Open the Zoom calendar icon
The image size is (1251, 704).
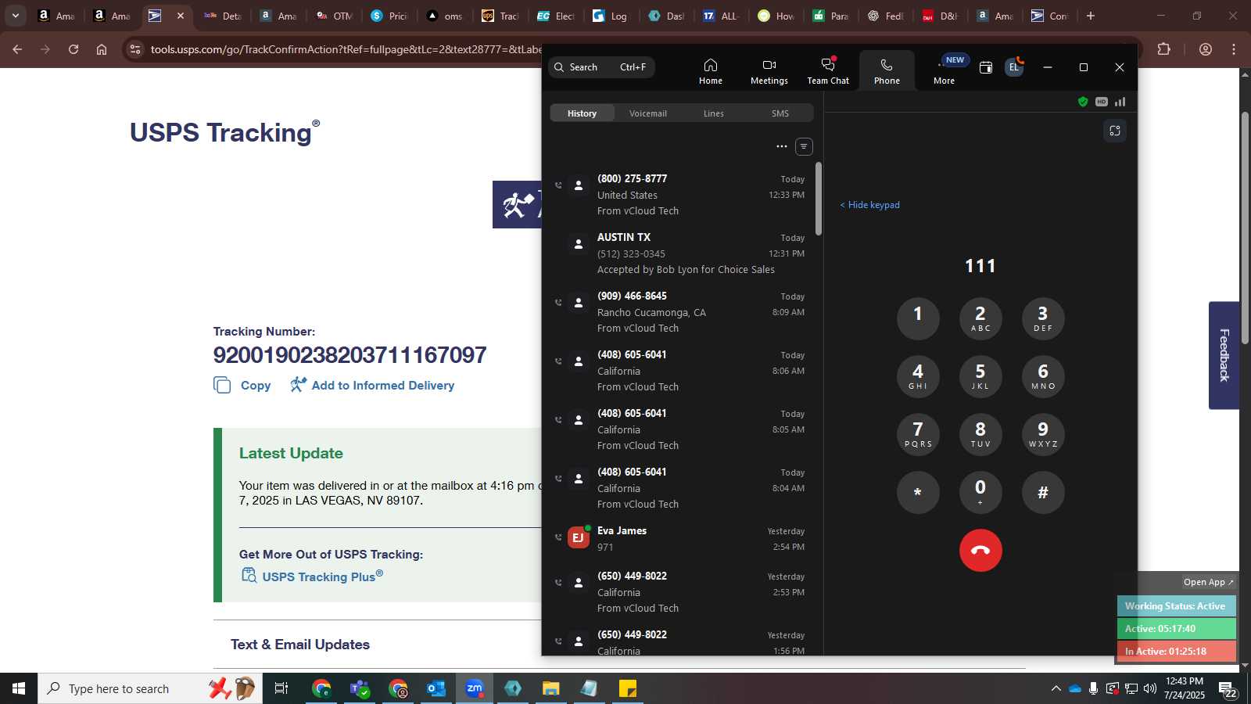[x=986, y=68]
